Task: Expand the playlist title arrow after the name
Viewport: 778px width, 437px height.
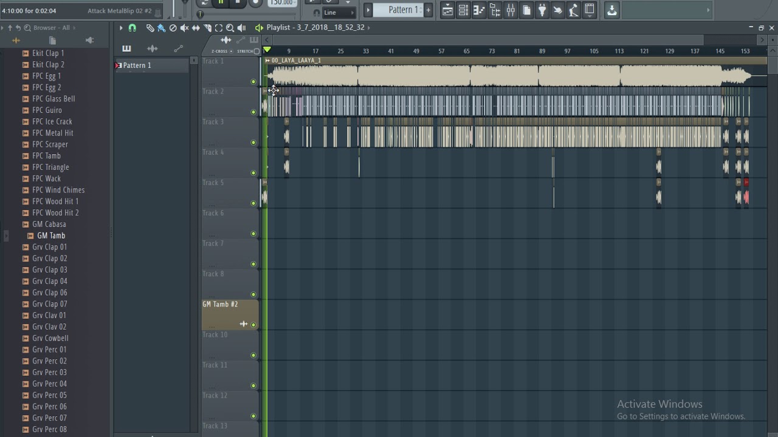Action: click(x=369, y=27)
